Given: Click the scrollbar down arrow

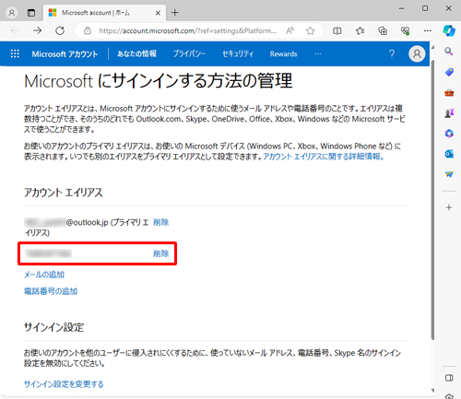Looking at the screenshot, I should [x=432, y=391].
